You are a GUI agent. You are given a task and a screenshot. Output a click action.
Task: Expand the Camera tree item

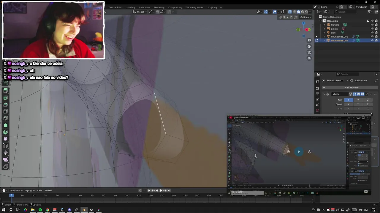point(324,25)
